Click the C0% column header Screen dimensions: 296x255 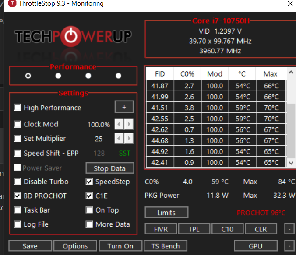(187, 74)
